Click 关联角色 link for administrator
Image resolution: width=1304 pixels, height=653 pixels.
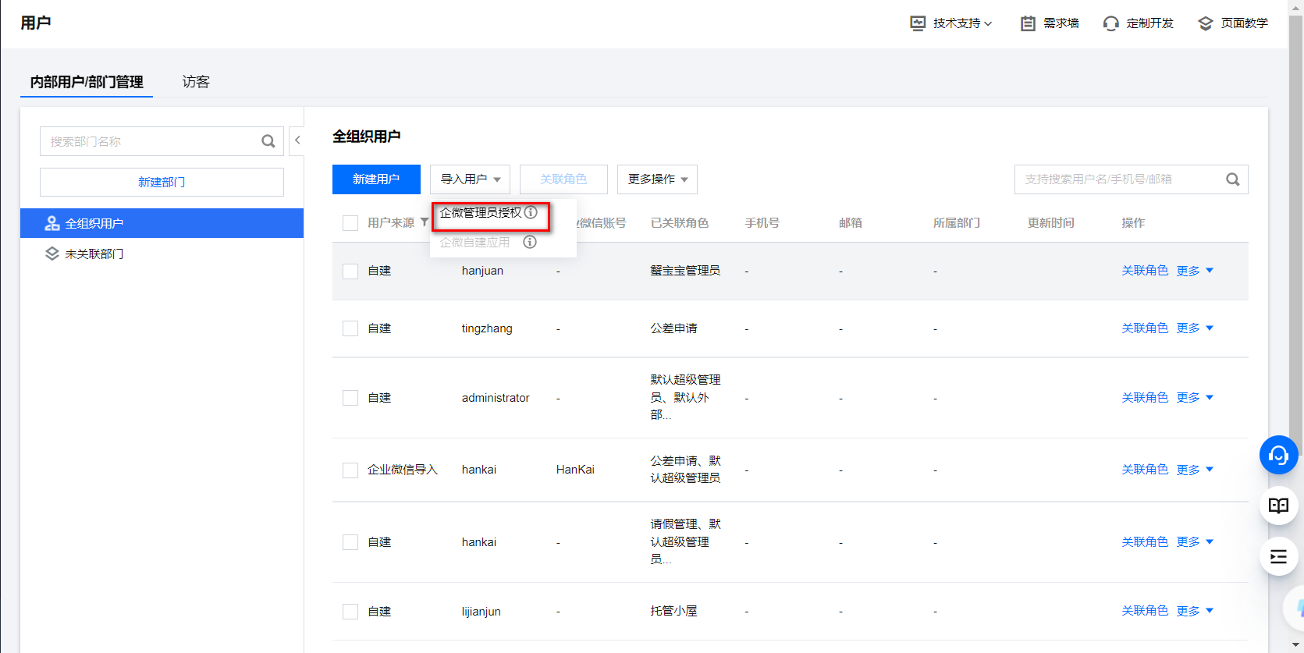[1145, 398]
